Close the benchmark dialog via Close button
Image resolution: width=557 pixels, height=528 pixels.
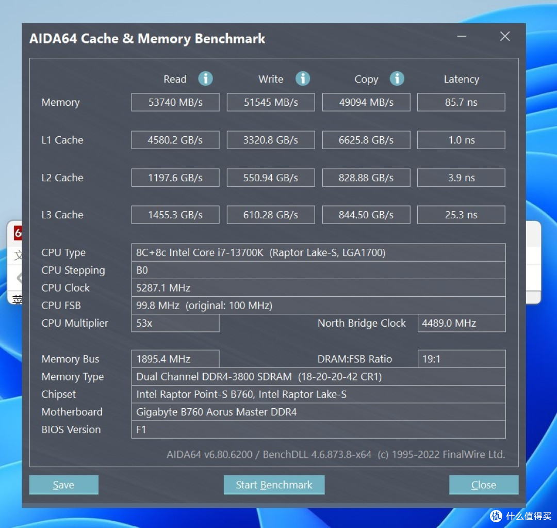click(483, 485)
